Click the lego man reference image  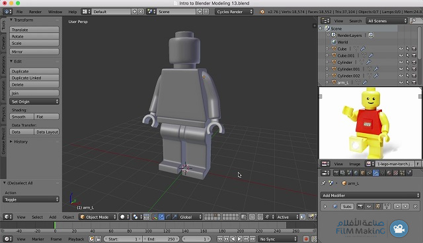[x=370, y=123]
